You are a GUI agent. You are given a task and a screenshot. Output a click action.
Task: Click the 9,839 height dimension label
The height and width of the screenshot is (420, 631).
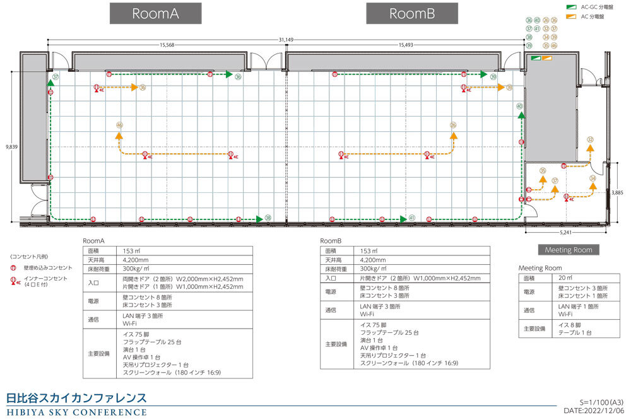click(11, 147)
